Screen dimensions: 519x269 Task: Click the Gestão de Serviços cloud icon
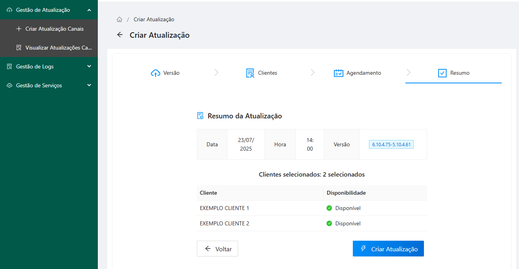pos(10,86)
